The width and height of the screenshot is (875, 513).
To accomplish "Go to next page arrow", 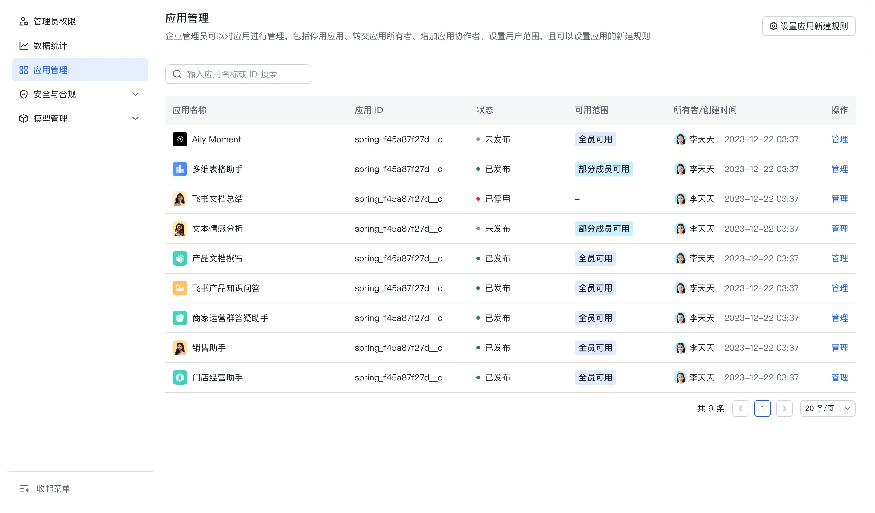I will click(x=795, y=414).
